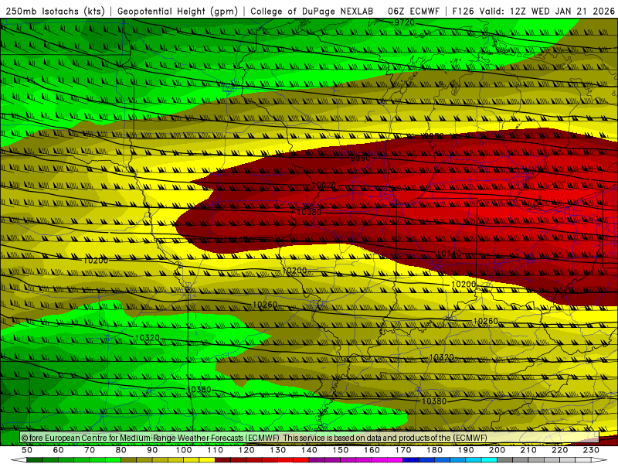
Task: Click the 230 kt color-scale label
Action: 591,450
